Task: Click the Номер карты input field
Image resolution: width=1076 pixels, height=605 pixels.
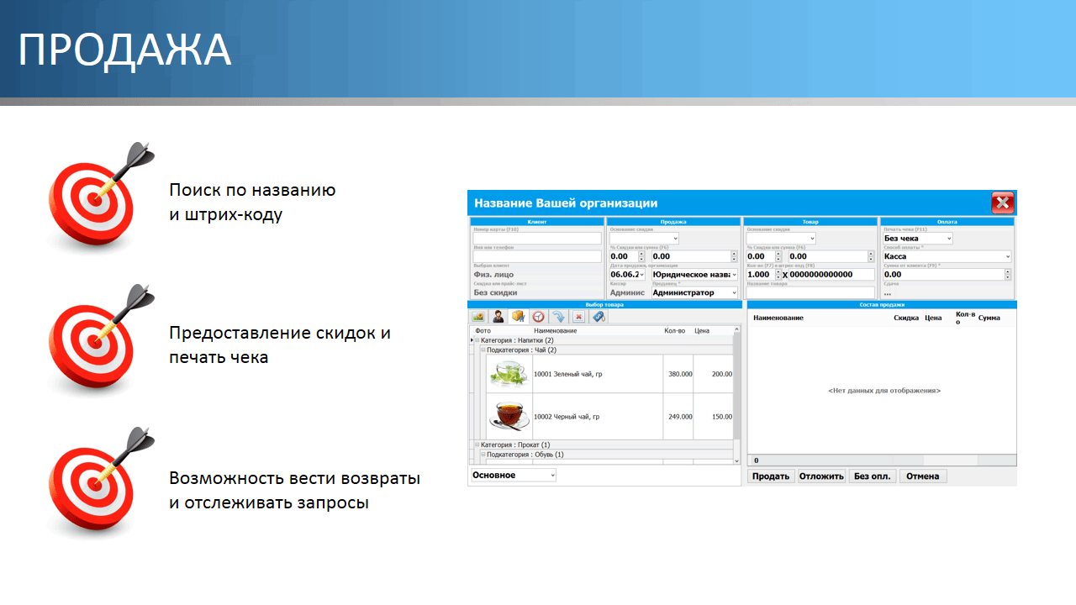Action: tap(536, 239)
